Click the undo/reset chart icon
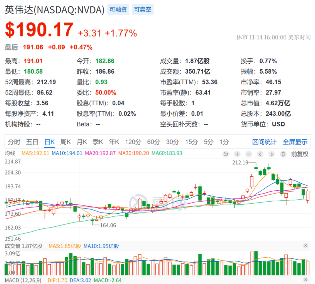315x284 pixels. (x=226, y=154)
